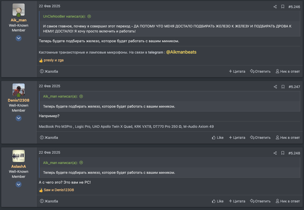Reply to Denis12308's post via Ответить

[260, 138]
